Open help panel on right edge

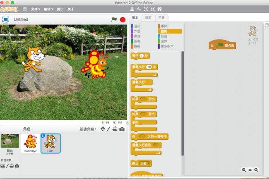[x=267, y=25]
